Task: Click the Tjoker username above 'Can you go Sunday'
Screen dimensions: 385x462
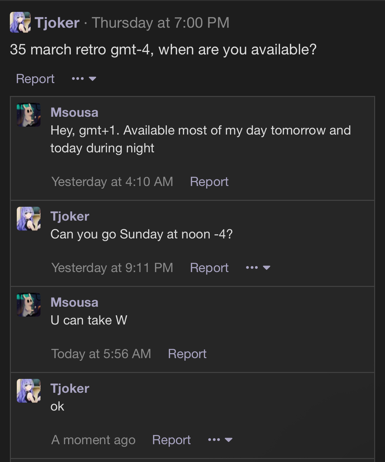Action: click(70, 216)
